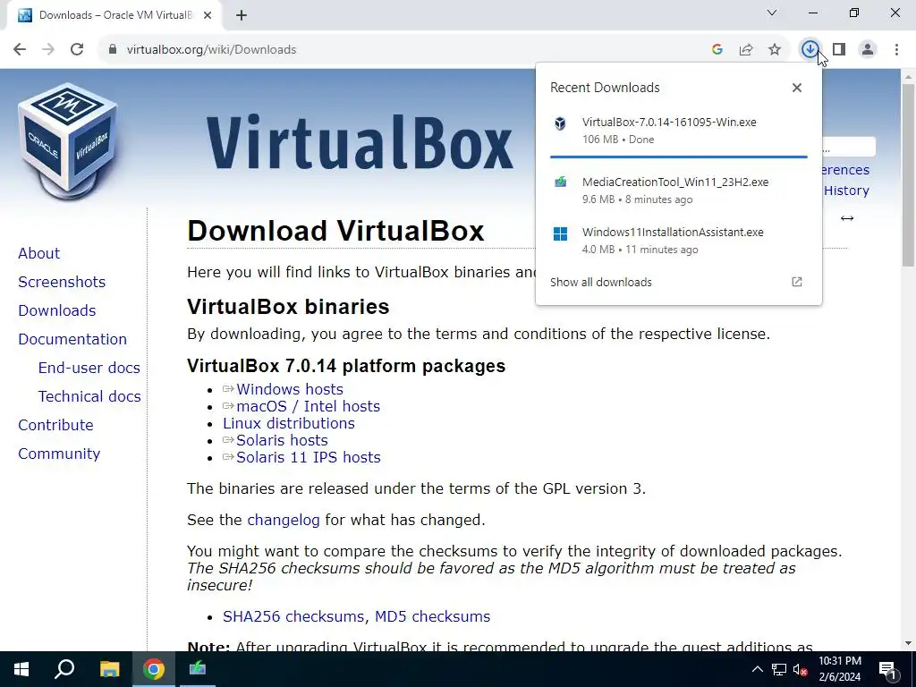Open the notification center icon

tap(887, 670)
